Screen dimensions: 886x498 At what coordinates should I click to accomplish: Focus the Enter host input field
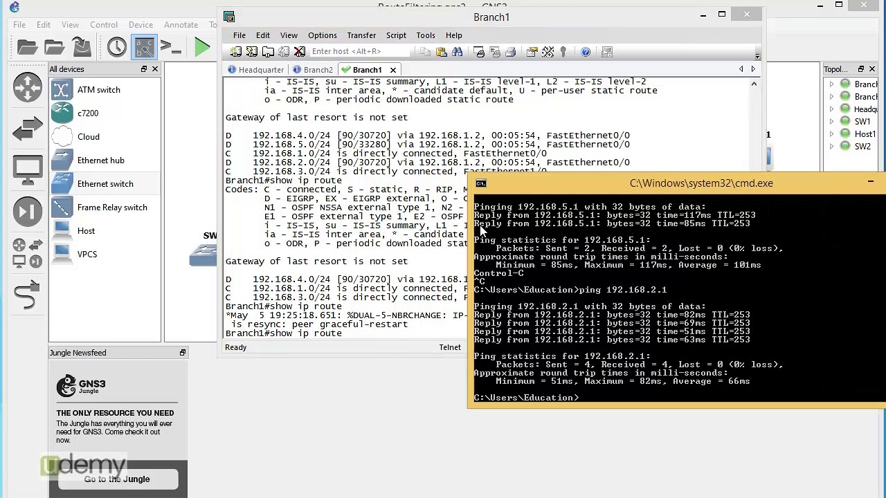(360, 51)
